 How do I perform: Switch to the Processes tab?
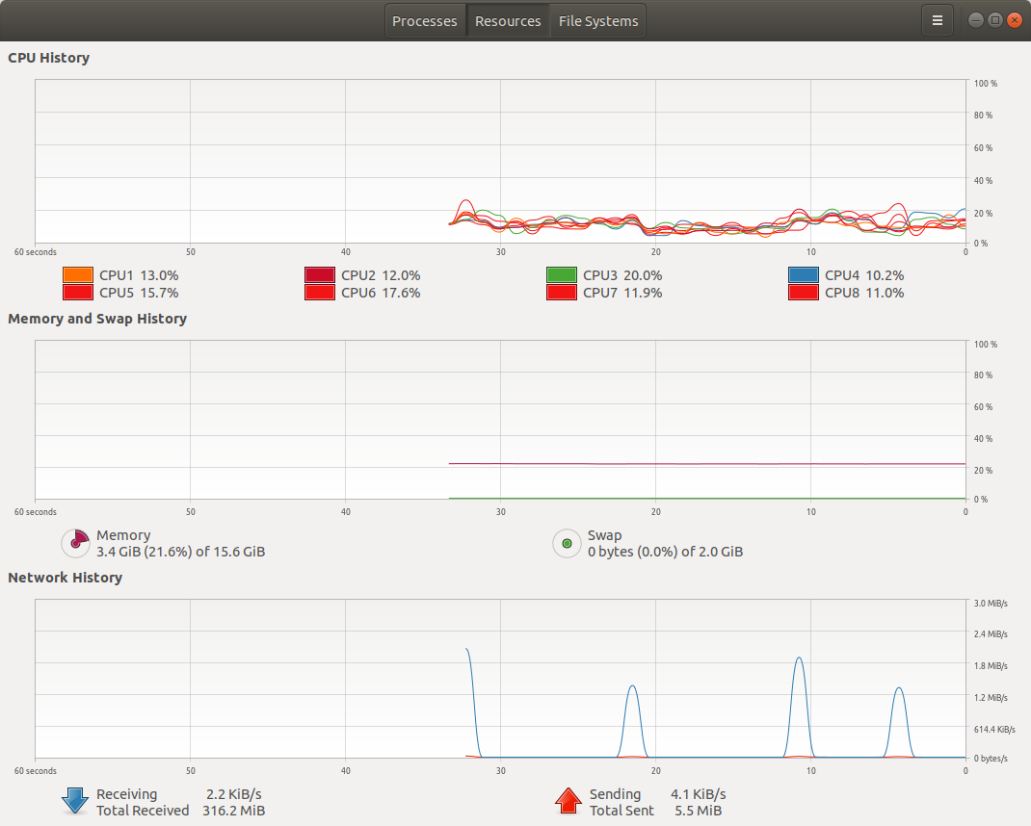click(x=425, y=21)
